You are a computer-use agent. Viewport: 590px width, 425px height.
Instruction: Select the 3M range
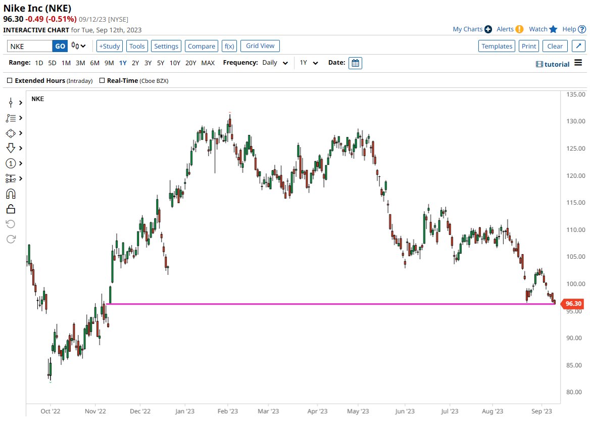point(80,63)
